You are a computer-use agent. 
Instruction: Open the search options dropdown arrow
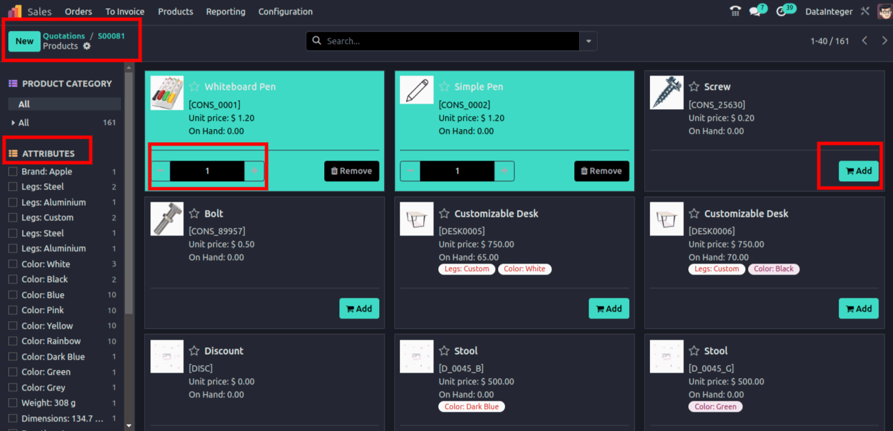(x=588, y=41)
